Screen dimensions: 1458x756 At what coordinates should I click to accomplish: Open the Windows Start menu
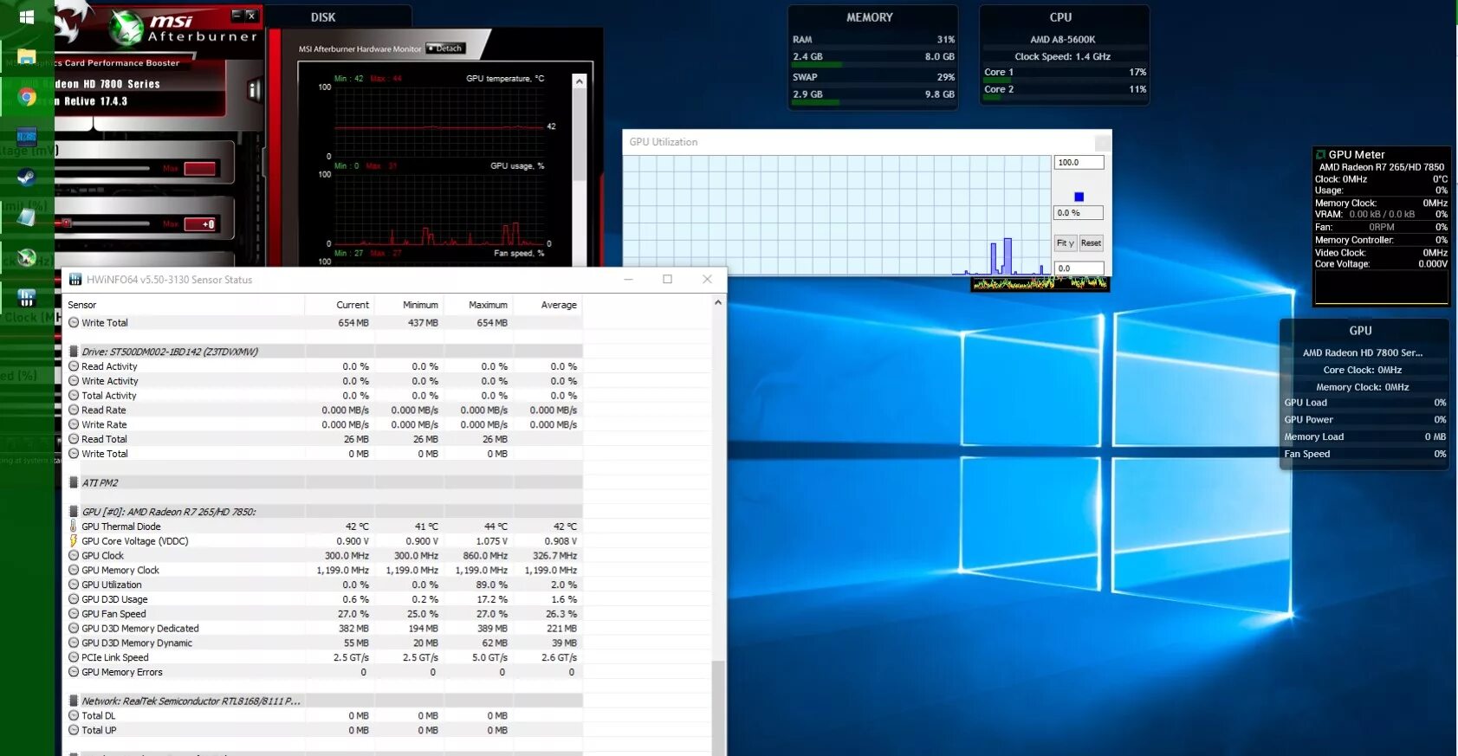(x=27, y=17)
